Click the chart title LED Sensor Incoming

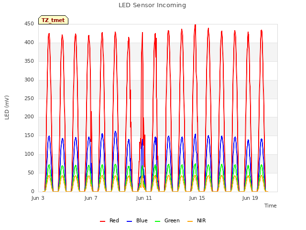(x=152, y=5)
